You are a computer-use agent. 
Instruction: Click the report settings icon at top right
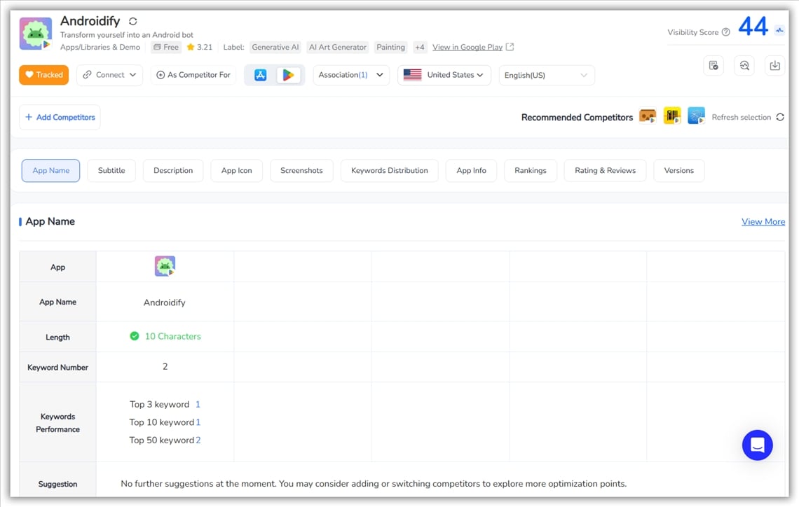pos(713,65)
